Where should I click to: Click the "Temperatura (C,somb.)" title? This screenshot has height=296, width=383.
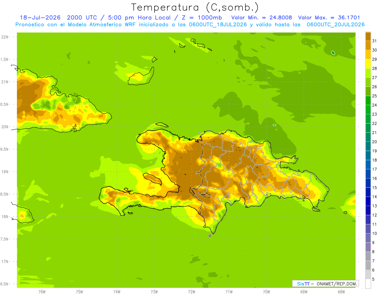[x=195, y=7]
